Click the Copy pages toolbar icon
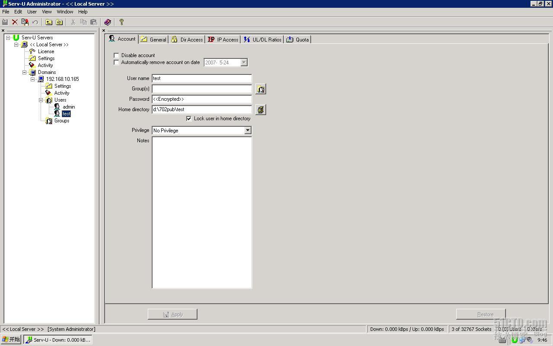The height and width of the screenshot is (346, 553). [x=83, y=22]
